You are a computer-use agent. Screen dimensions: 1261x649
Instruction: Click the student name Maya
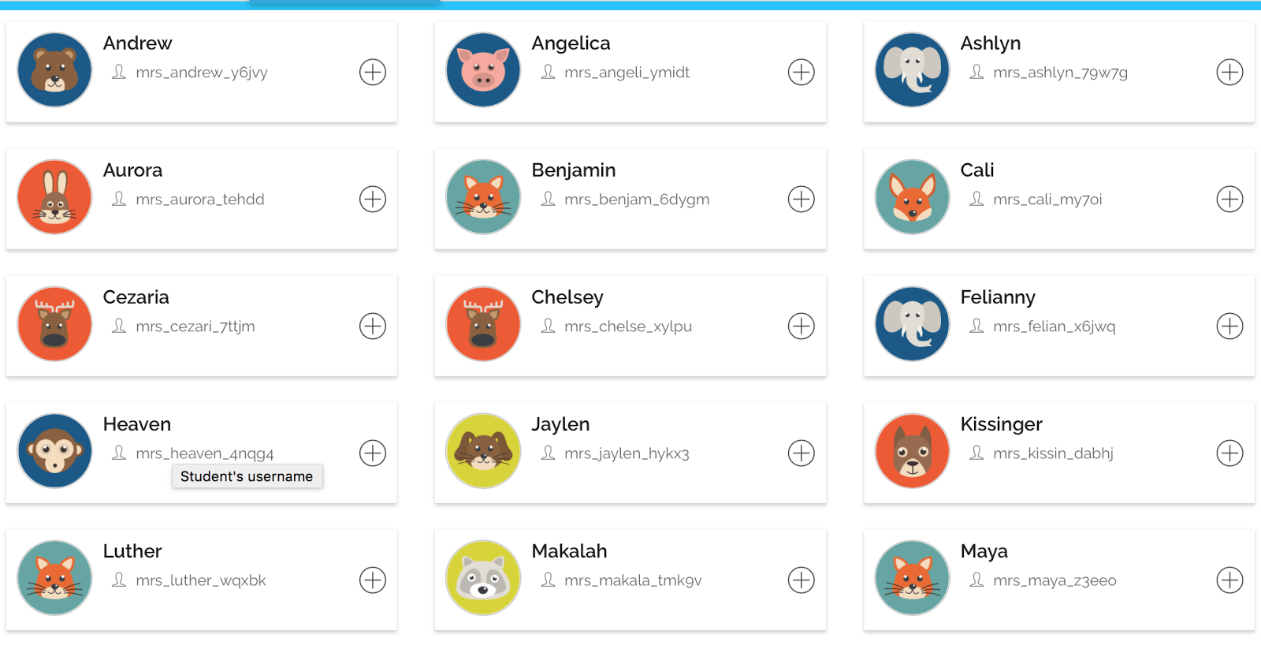point(984,551)
